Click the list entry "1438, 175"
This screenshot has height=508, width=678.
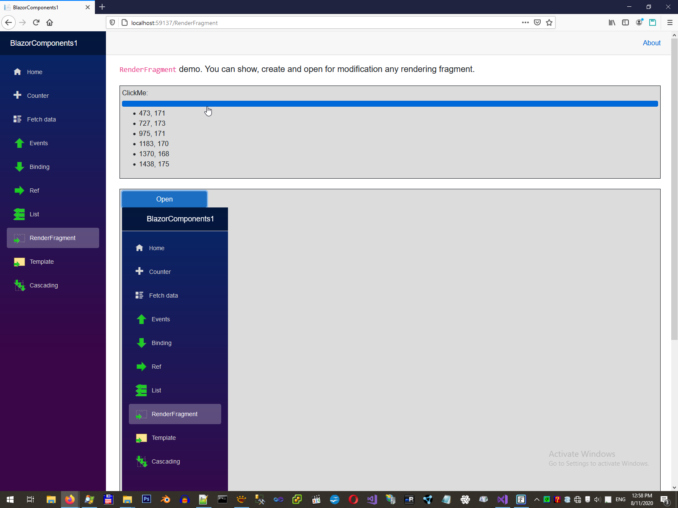point(154,164)
